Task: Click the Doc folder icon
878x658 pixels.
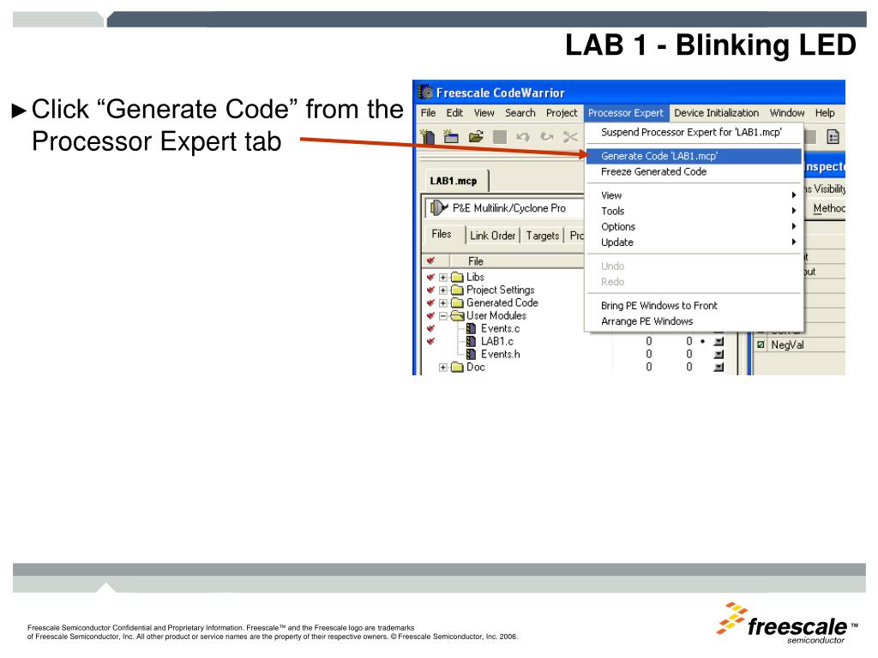Action: [x=458, y=367]
